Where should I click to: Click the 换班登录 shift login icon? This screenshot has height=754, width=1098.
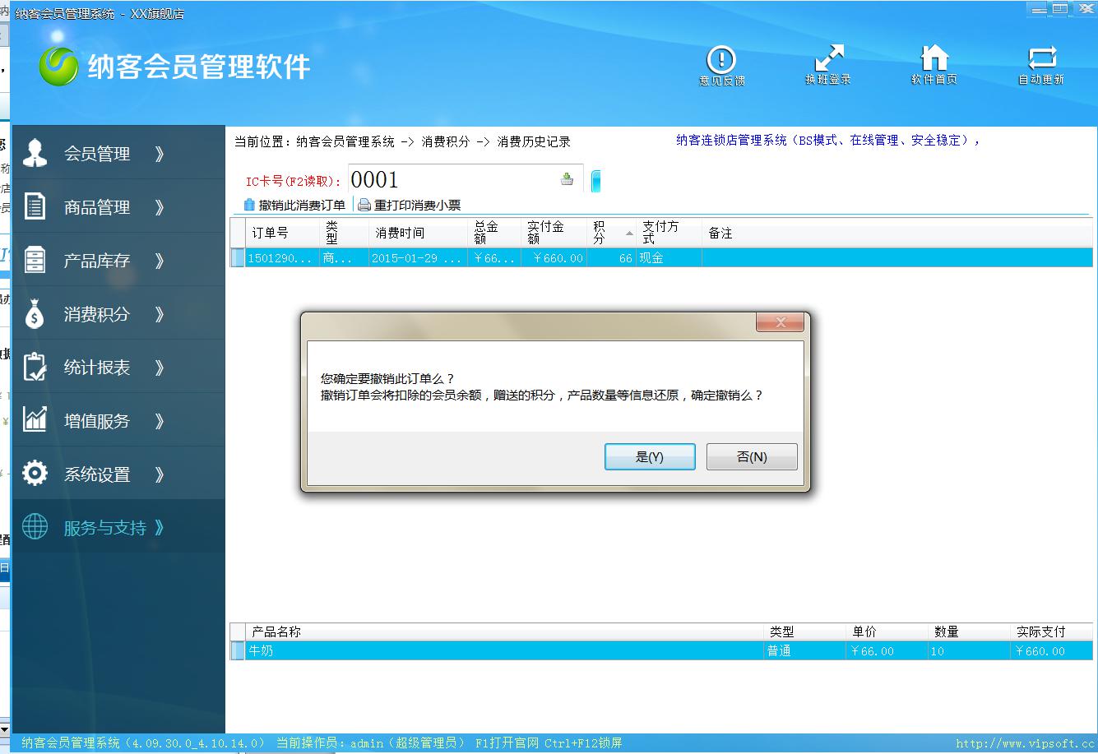tap(828, 60)
